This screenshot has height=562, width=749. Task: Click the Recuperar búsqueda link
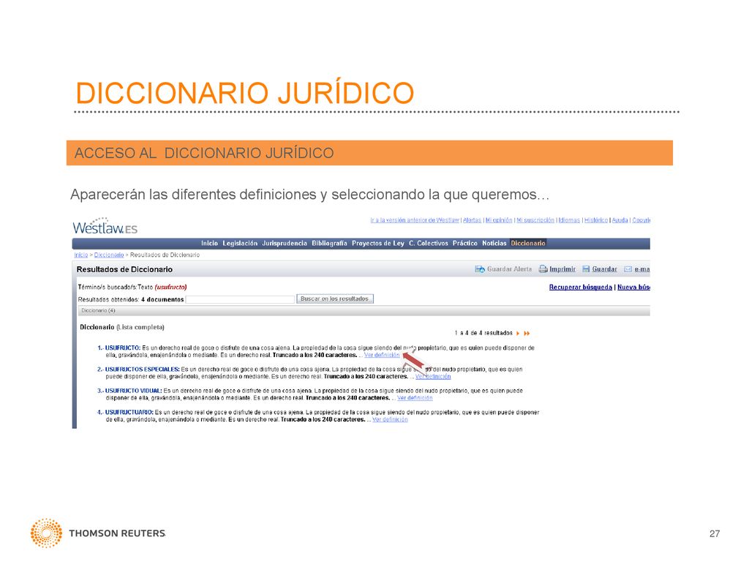(580, 287)
